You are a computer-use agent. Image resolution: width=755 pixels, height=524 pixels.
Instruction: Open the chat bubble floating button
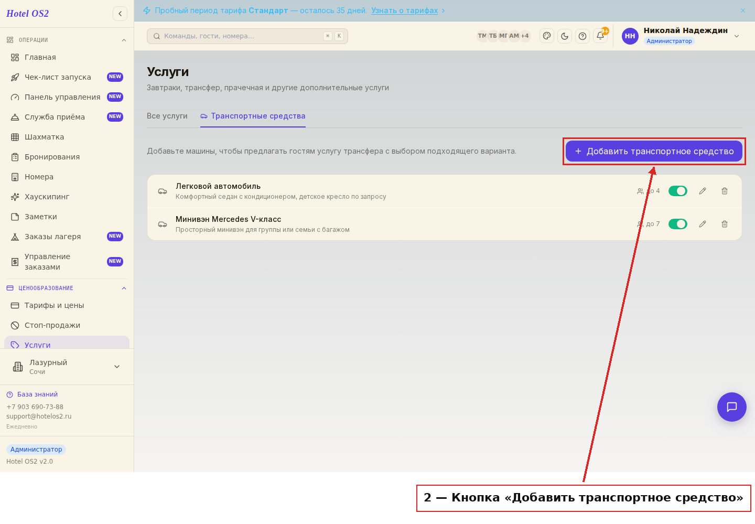click(732, 407)
